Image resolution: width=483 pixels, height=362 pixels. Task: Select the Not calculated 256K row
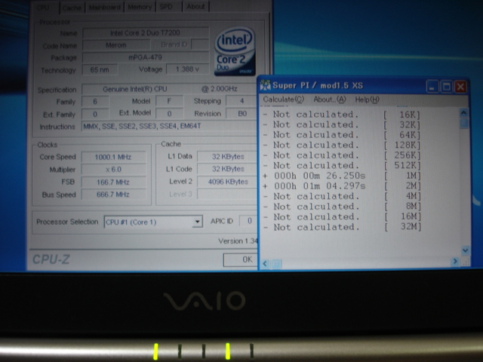pyautogui.click(x=341, y=155)
